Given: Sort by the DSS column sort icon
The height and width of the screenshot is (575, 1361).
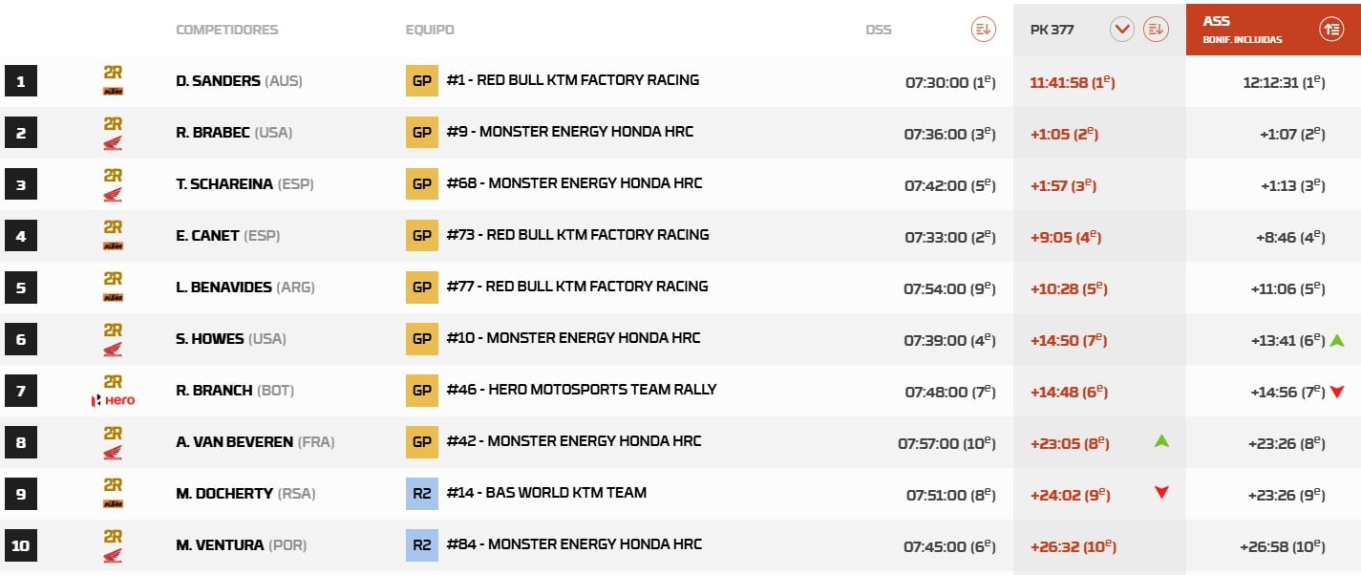Looking at the screenshot, I should [983, 30].
